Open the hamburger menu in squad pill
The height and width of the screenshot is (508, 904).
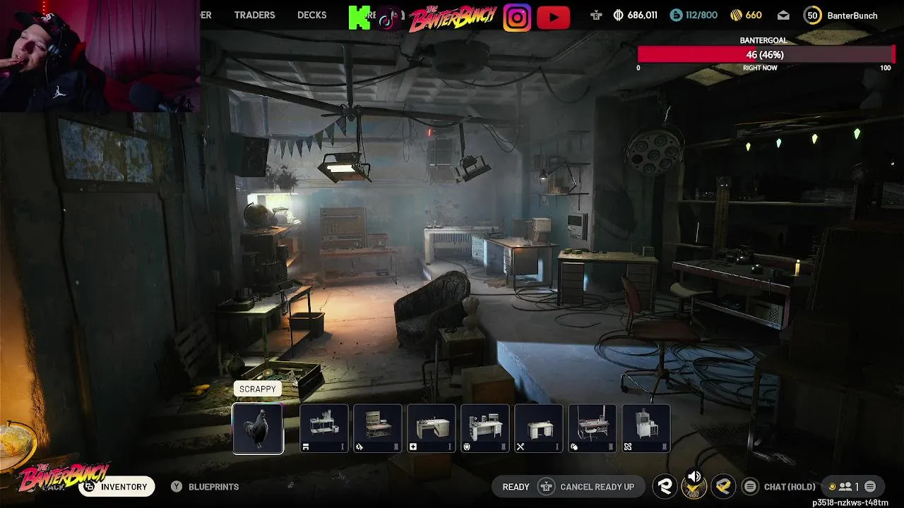pyautogui.click(x=870, y=486)
